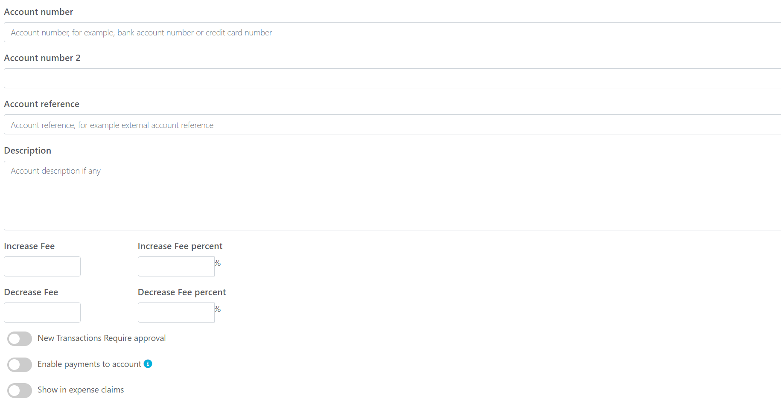The width and height of the screenshot is (781, 413).
Task: Toggle New Transactions Require approval switch
Action: pos(20,339)
